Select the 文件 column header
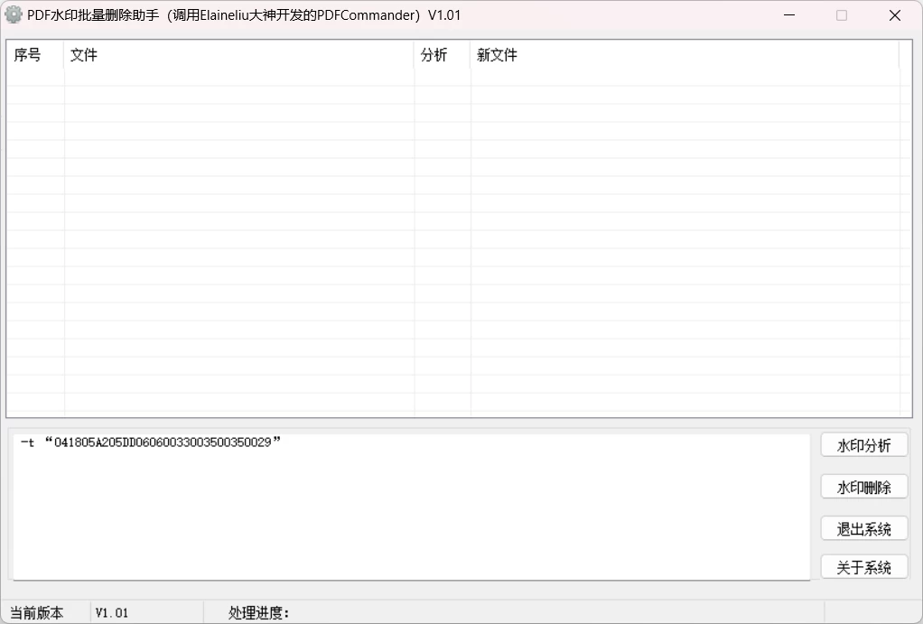Screen dimensions: 923x624 tap(84, 55)
